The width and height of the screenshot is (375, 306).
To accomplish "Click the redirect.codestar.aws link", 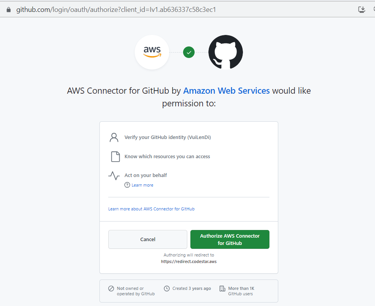I will coord(188,261).
